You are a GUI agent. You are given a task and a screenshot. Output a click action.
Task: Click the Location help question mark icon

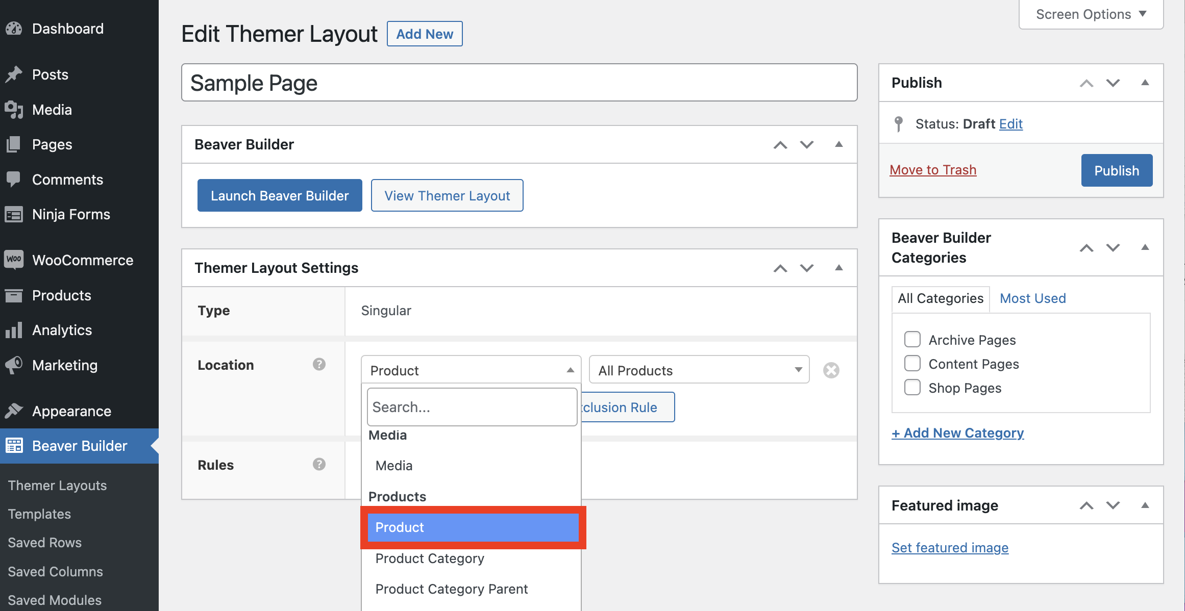click(319, 364)
